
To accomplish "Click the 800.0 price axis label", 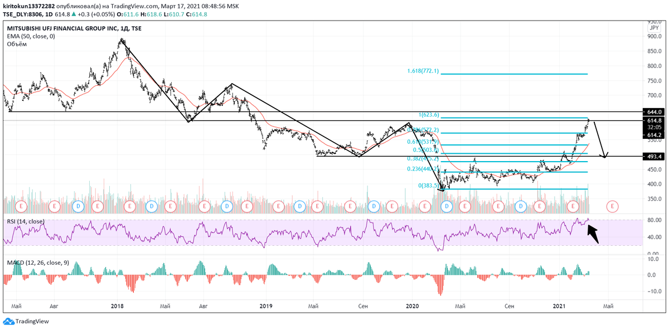I will tap(655, 66).
